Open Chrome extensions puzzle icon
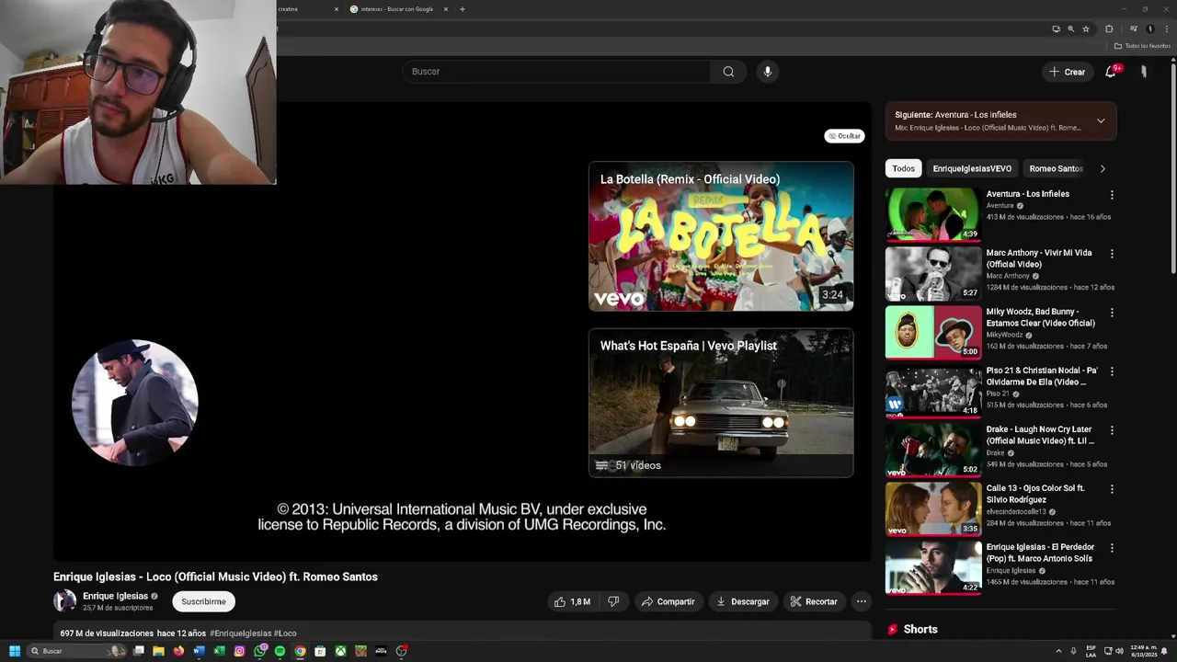Image resolution: width=1177 pixels, height=662 pixels. tap(1109, 29)
